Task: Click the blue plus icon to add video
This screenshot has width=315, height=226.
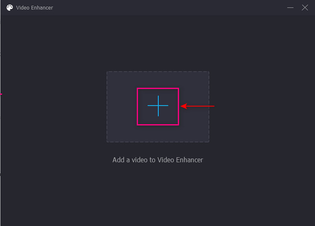Action: coord(158,106)
